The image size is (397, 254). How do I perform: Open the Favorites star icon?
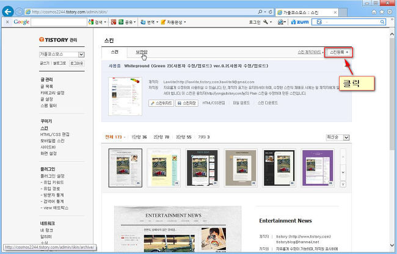pyautogui.click(x=382, y=12)
